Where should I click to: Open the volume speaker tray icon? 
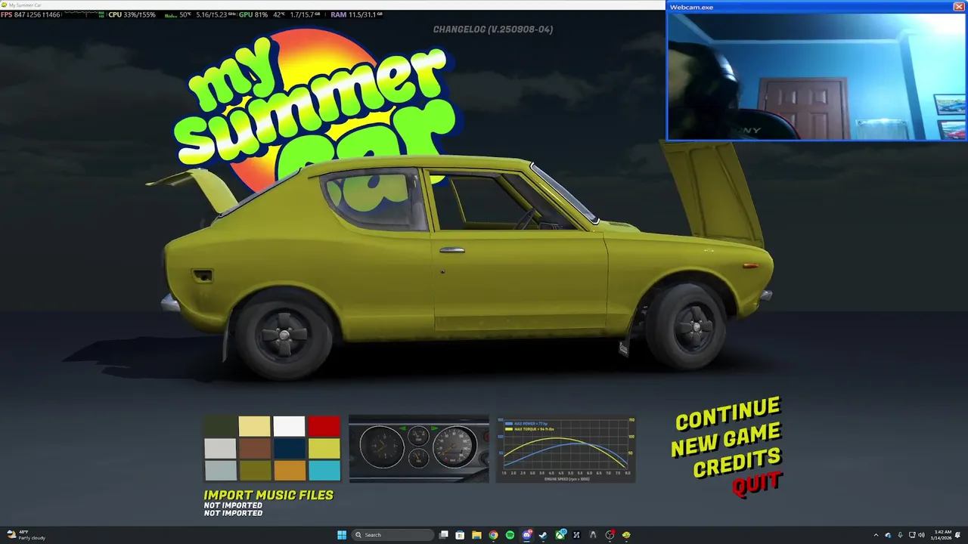[921, 535]
